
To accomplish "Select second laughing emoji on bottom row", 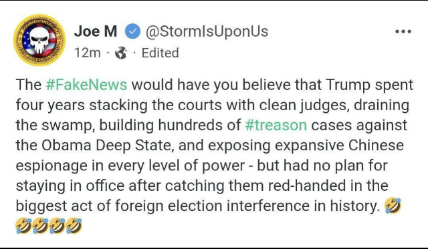I will [40, 226].
